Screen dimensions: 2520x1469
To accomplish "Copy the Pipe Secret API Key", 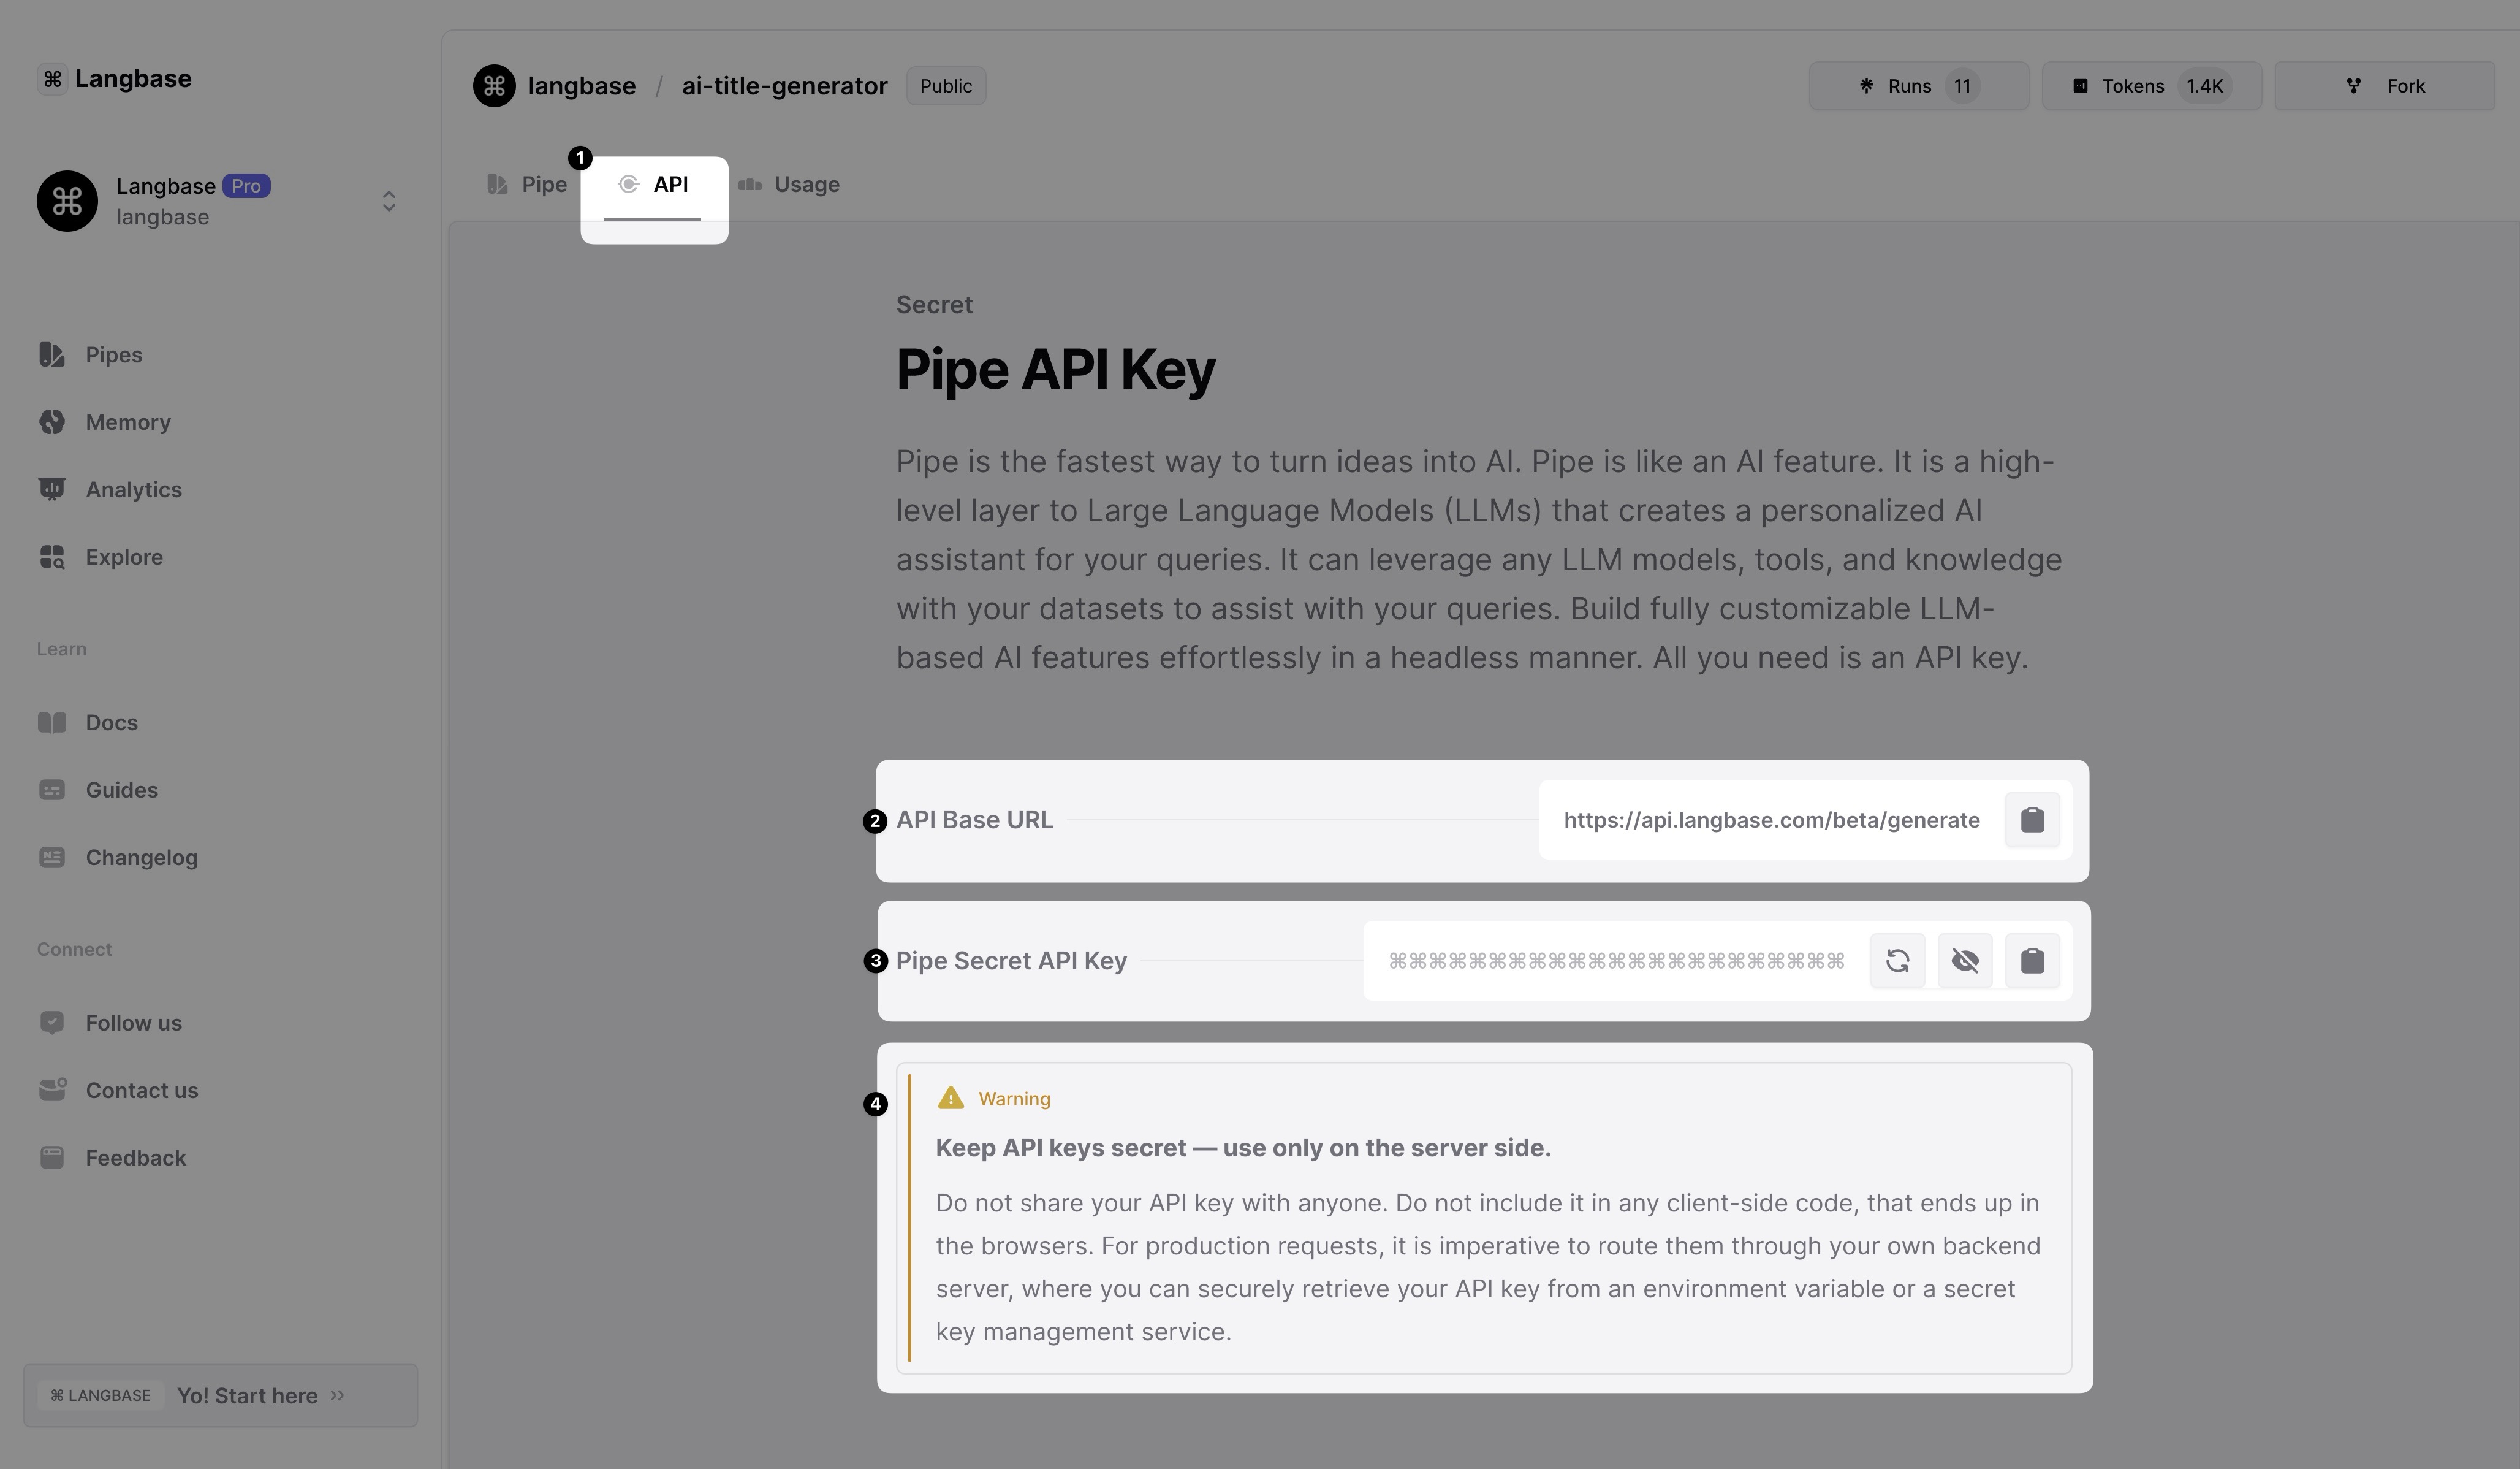I will (2031, 961).
